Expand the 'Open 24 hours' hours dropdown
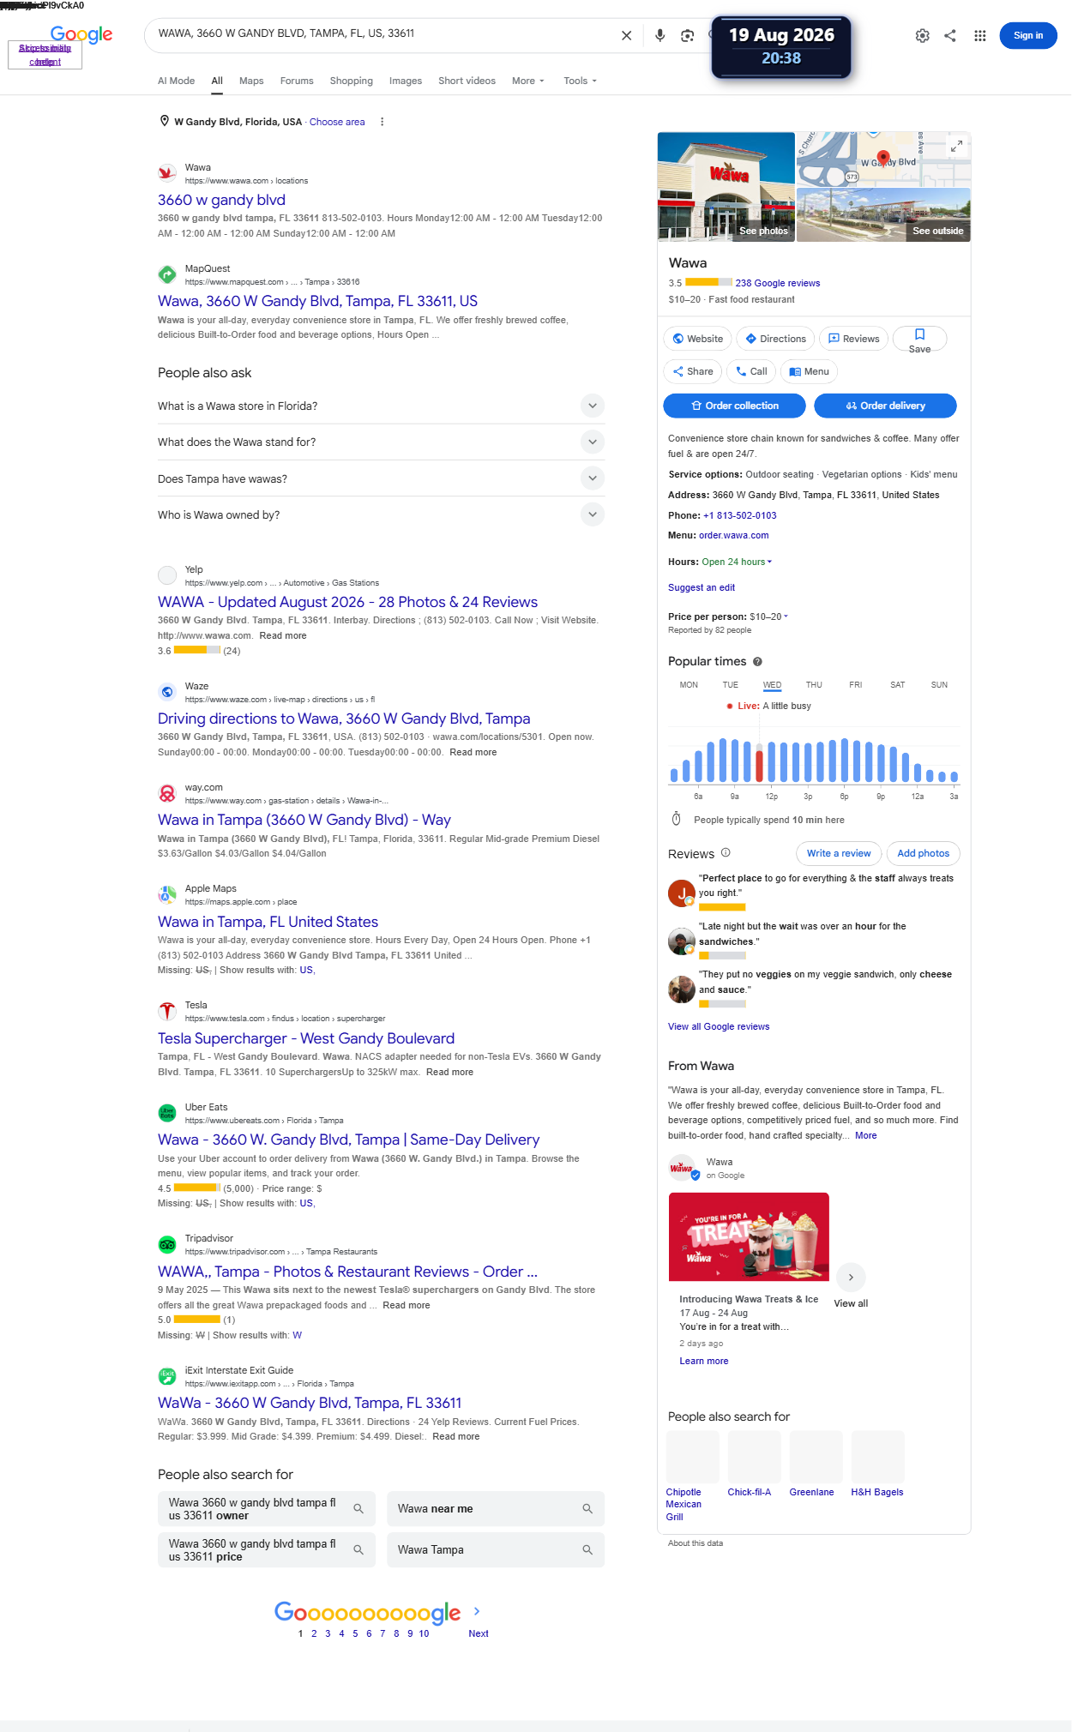This screenshot has width=1084, height=1732. (737, 562)
